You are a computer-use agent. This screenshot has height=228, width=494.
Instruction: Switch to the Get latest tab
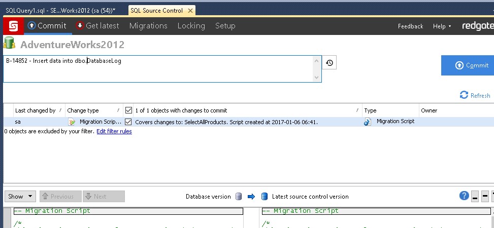point(97,26)
